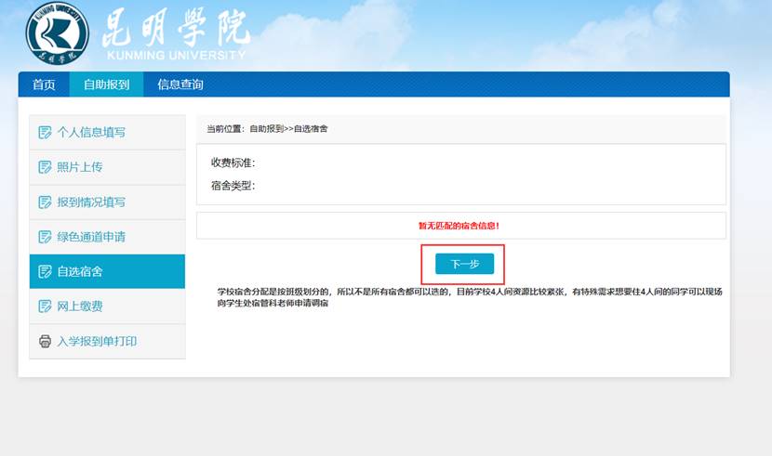Click the Kunming University circular logo
The image size is (772, 456).
[58, 34]
